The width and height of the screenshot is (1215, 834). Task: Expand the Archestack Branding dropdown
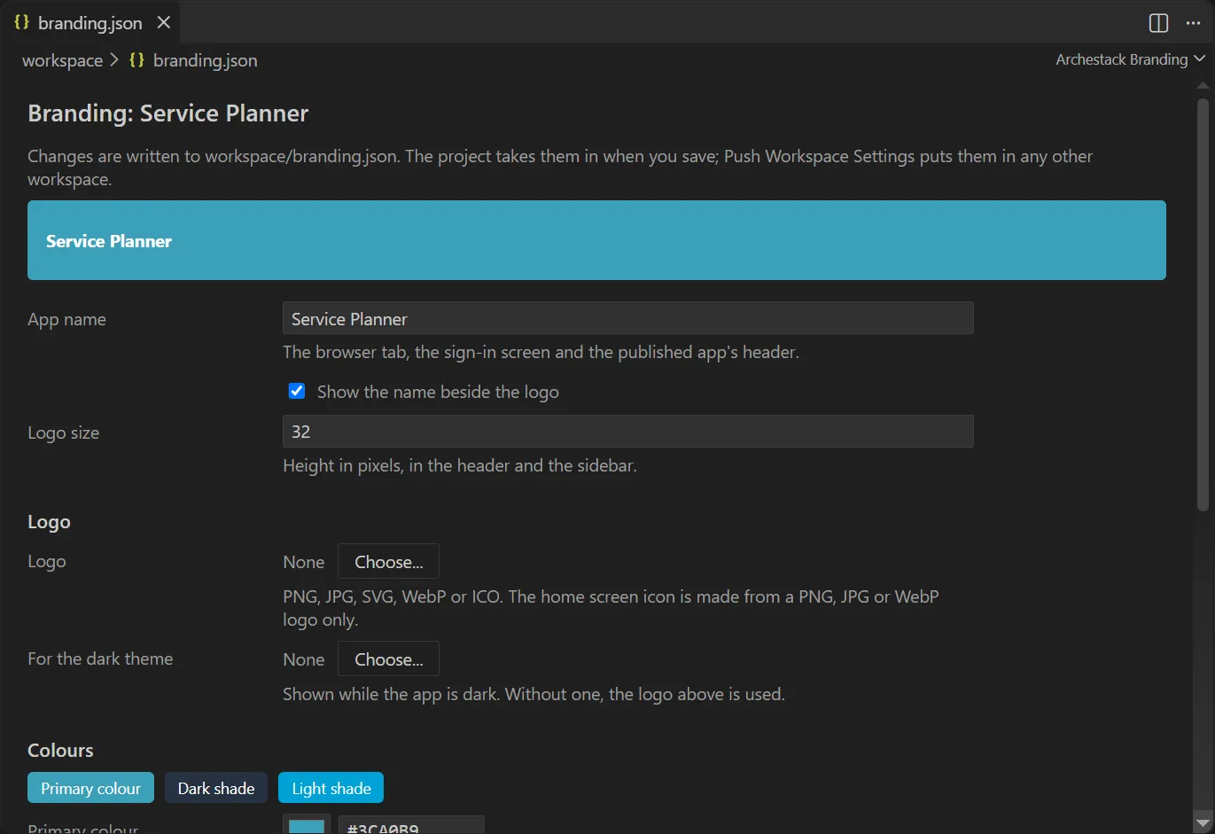click(1130, 59)
